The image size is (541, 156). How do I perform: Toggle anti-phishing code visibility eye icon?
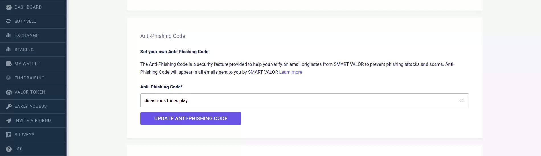point(462,100)
